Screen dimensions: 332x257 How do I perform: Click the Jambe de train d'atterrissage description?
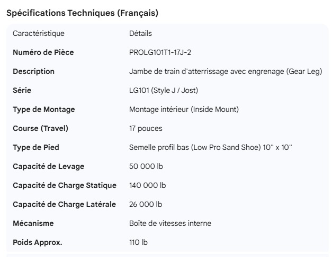(x=226, y=71)
